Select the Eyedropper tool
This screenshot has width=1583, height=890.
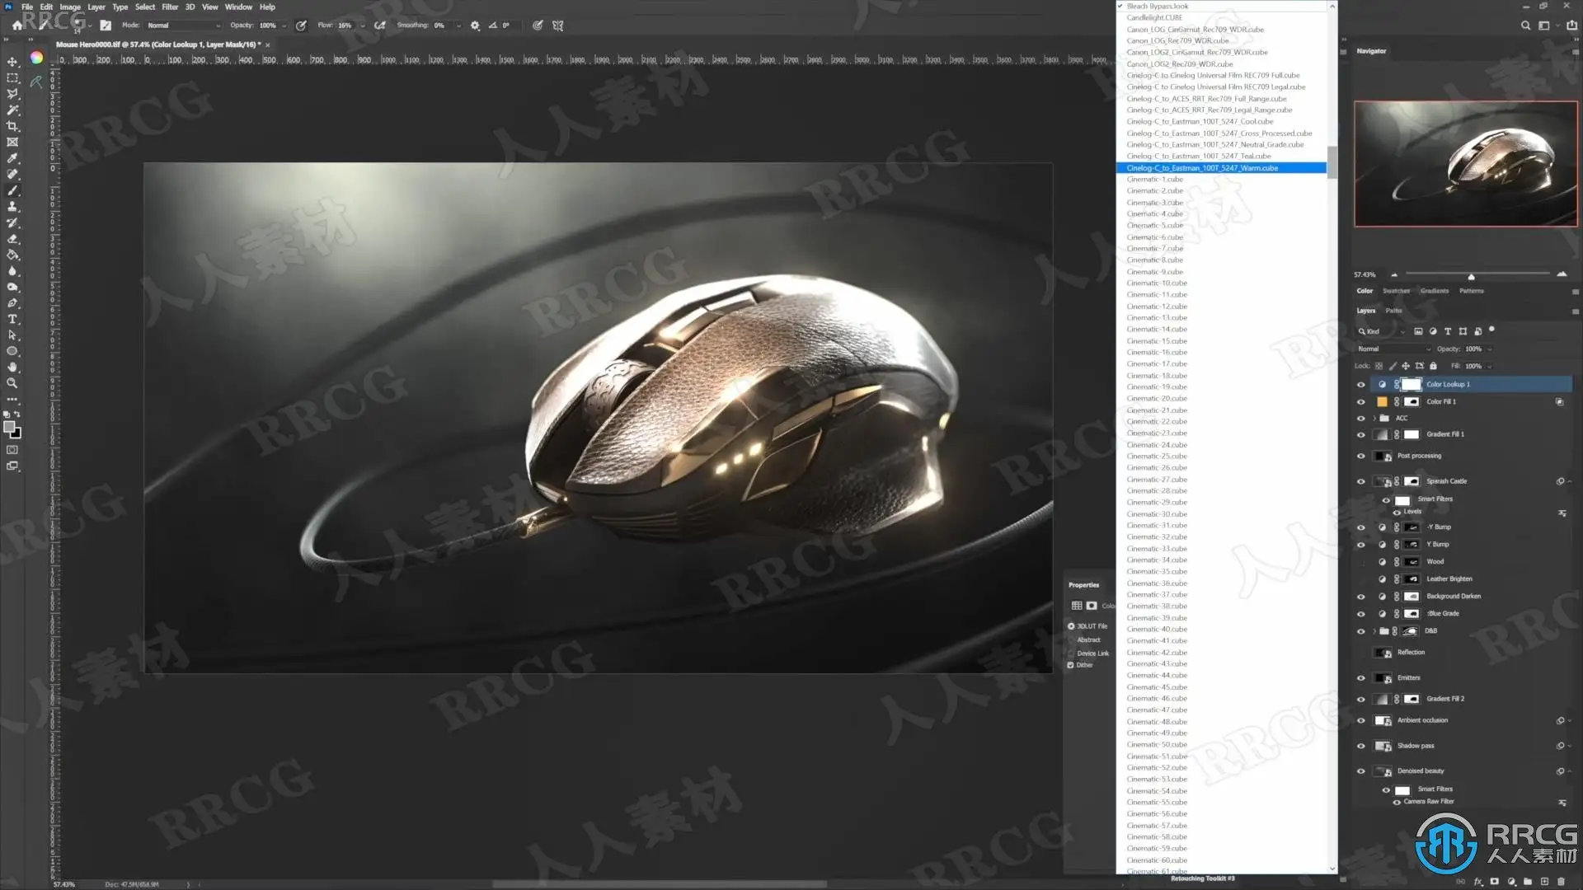pos(12,158)
